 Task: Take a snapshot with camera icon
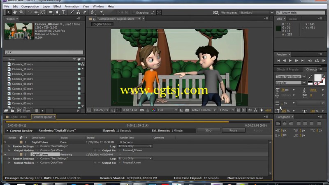coord(142,110)
